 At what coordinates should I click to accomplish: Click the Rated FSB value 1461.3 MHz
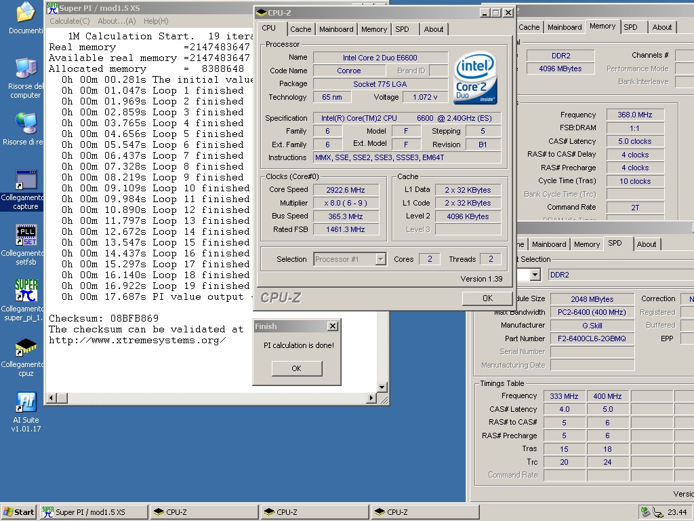click(x=346, y=229)
